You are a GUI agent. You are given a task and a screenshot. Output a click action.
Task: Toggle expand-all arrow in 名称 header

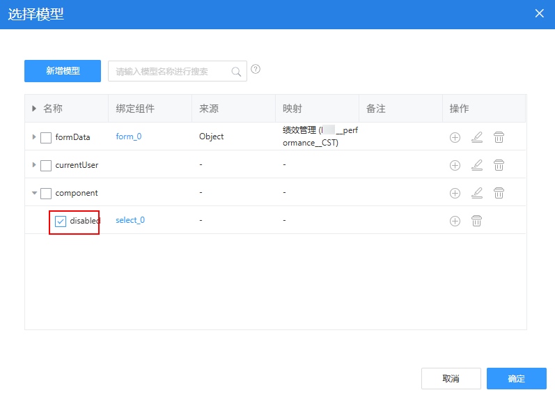(34, 109)
